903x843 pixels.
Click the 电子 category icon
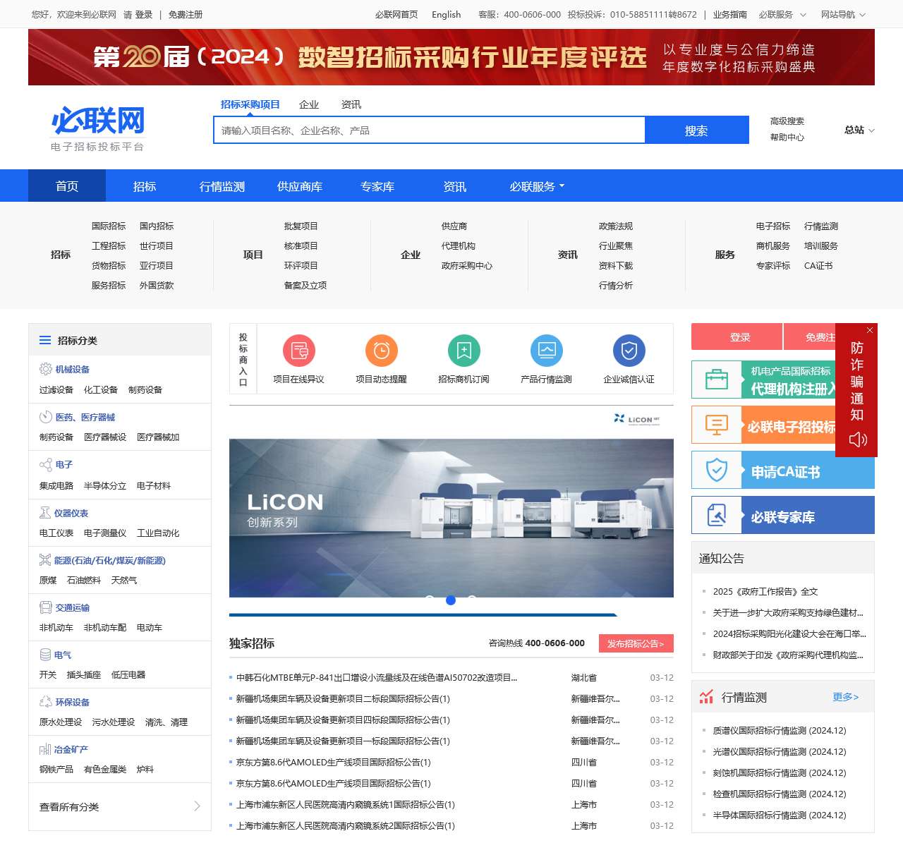tap(46, 464)
